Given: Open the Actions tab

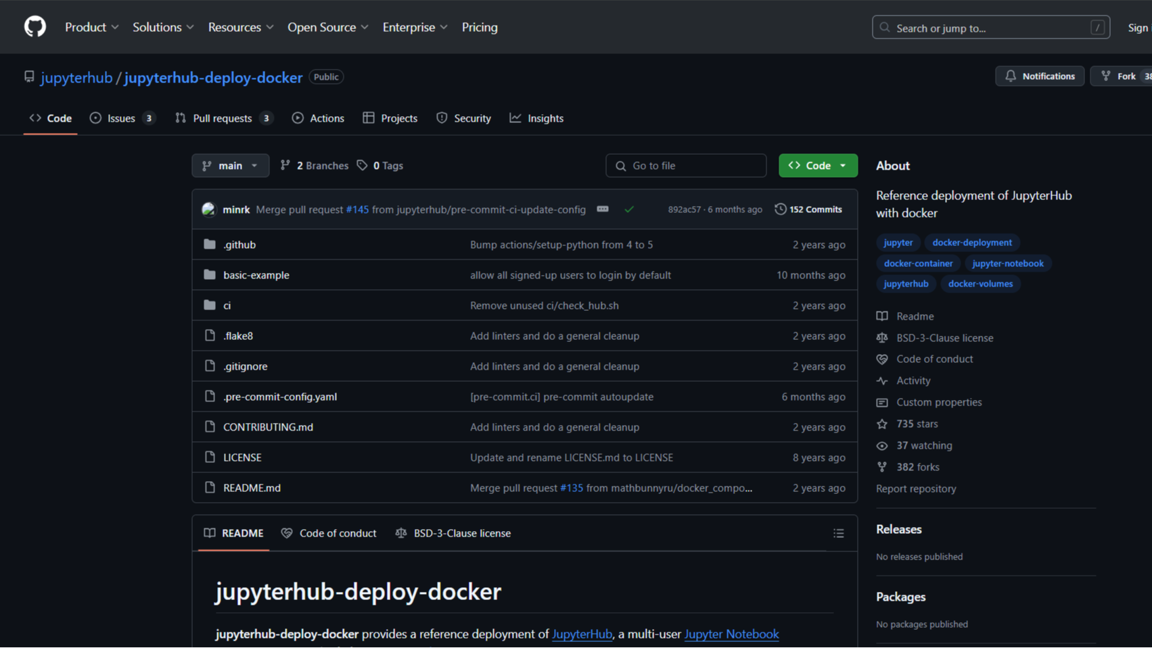Looking at the screenshot, I should tap(318, 118).
